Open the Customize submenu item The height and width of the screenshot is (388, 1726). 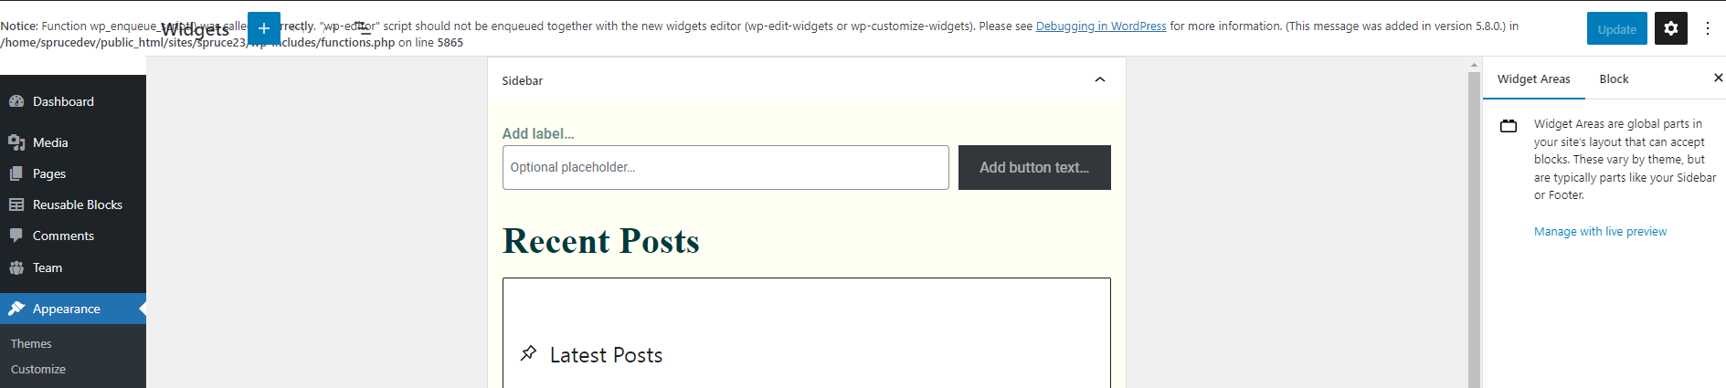click(38, 370)
